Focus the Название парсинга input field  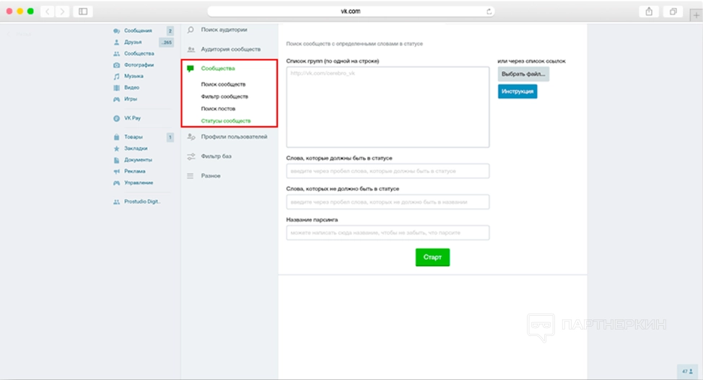point(388,233)
